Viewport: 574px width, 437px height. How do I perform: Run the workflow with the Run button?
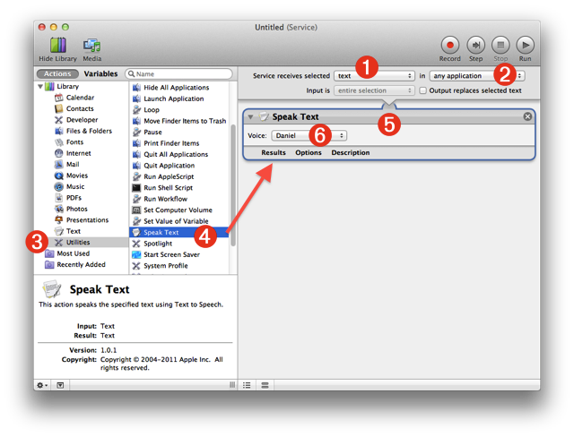point(525,49)
